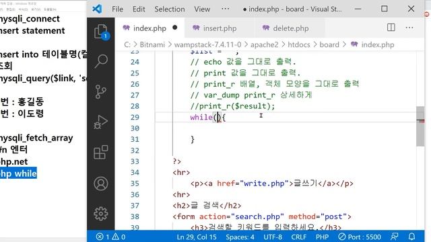Viewport: 431px width, 242px height.
Task: Click the editor vertical scrollbar thumb
Action: (x=420, y=126)
